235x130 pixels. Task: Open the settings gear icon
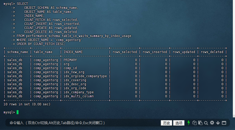coord(212,123)
